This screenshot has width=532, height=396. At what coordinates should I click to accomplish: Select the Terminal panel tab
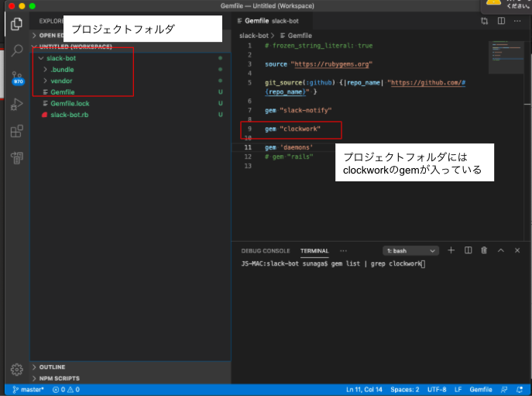[314, 251]
